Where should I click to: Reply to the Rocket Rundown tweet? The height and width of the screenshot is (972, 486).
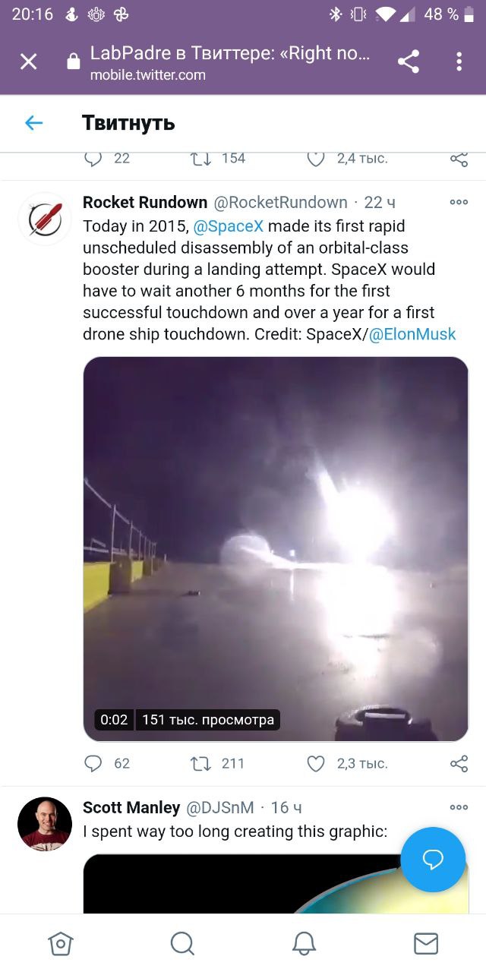pyautogui.click(x=93, y=763)
